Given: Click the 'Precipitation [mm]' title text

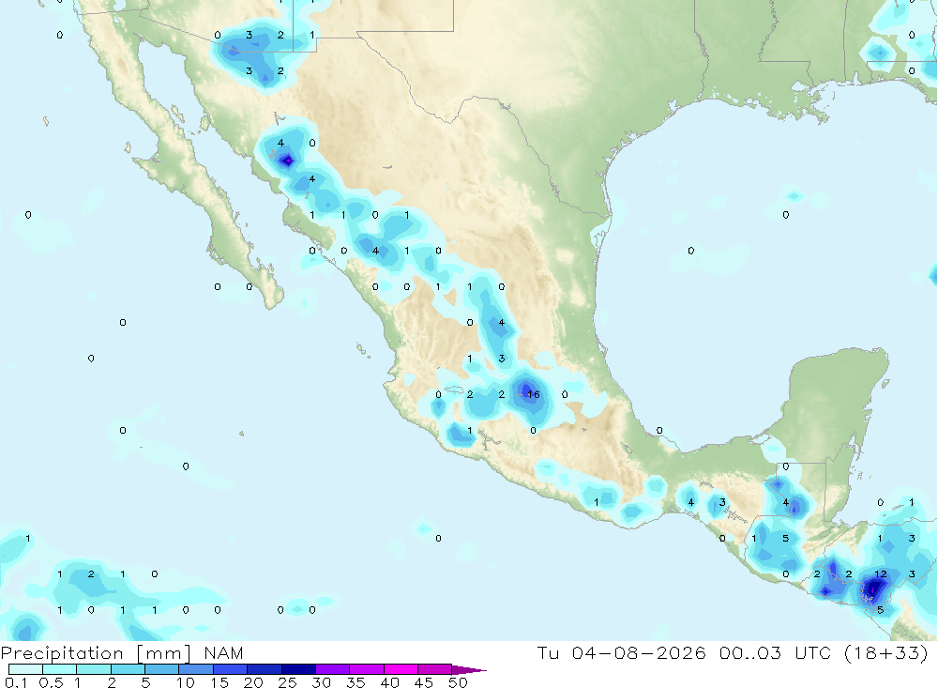Looking at the screenshot, I should pyautogui.click(x=96, y=653).
